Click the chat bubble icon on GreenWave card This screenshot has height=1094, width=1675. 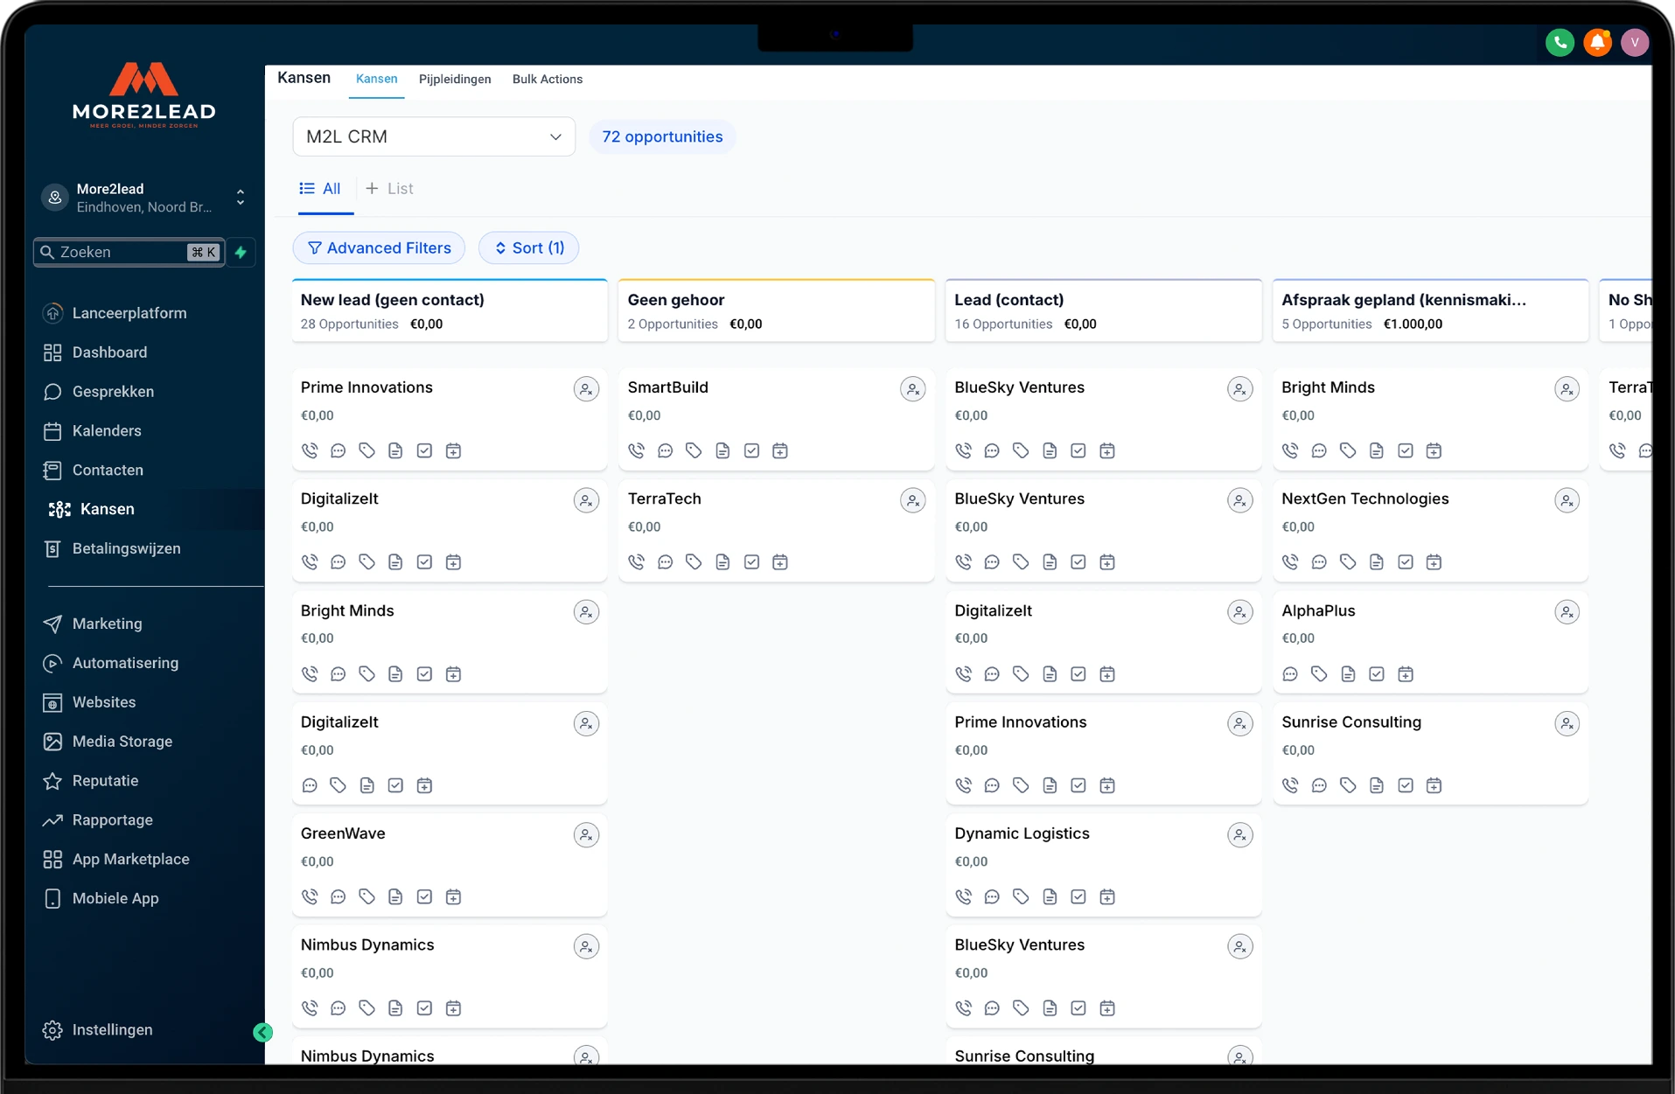[x=338, y=897]
